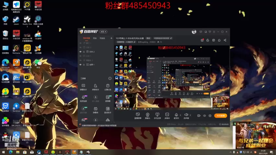Open the notification bell in the app
The height and width of the screenshot is (155, 276).
click(x=219, y=40)
